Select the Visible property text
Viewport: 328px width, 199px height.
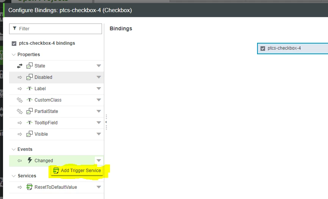coord(41,134)
